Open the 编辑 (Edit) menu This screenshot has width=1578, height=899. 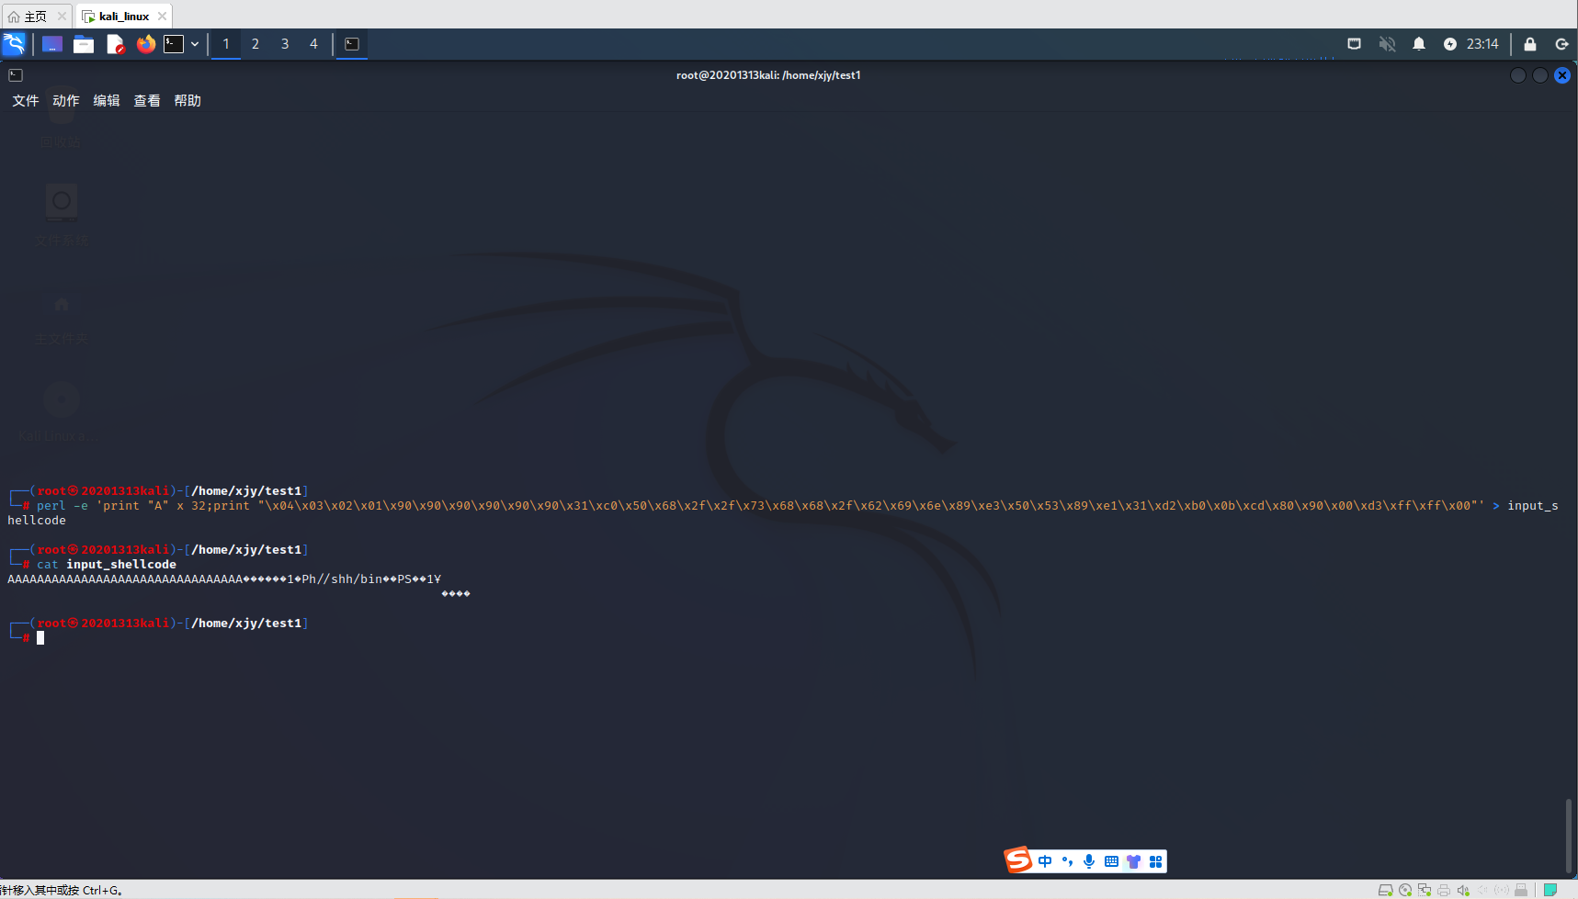click(107, 101)
